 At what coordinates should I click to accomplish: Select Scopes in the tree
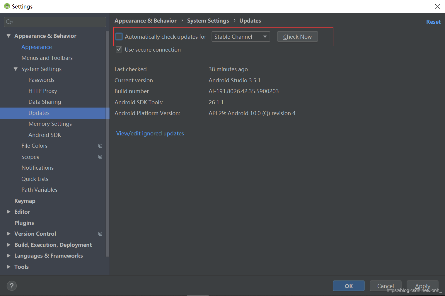click(30, 157)
